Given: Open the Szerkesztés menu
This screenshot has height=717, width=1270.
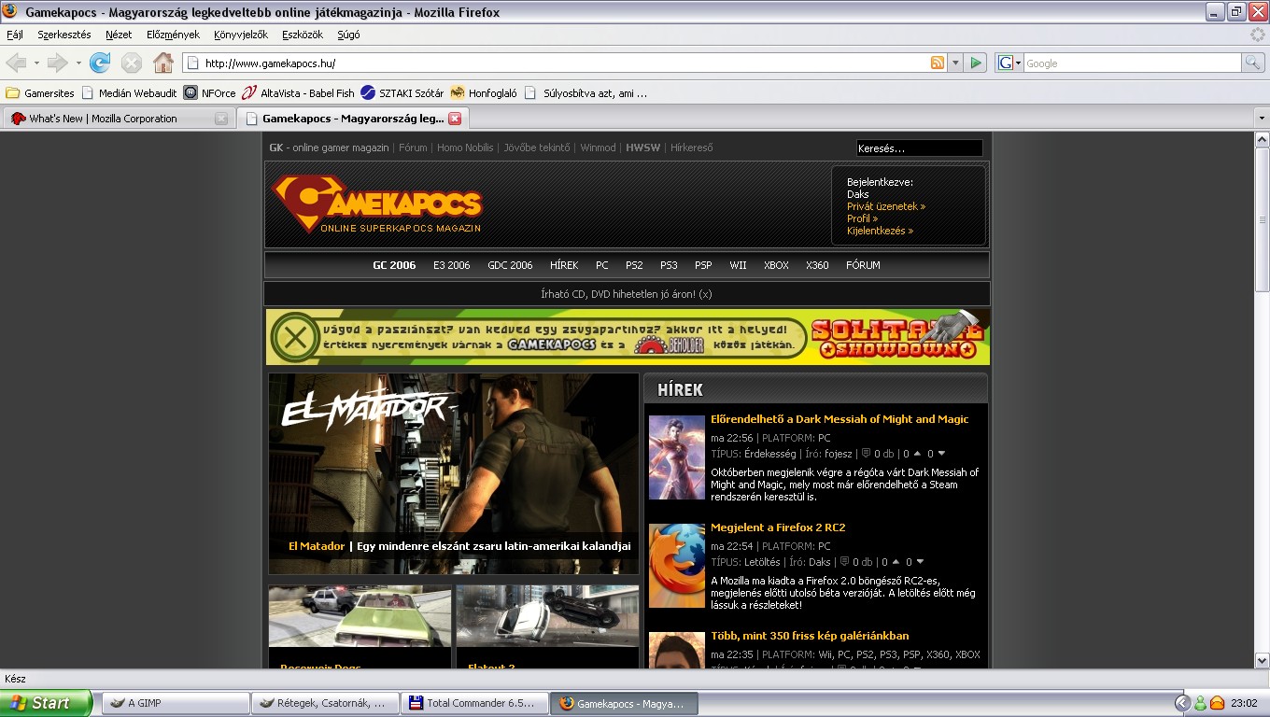Looking at the screenshot, I should [64, 35].
